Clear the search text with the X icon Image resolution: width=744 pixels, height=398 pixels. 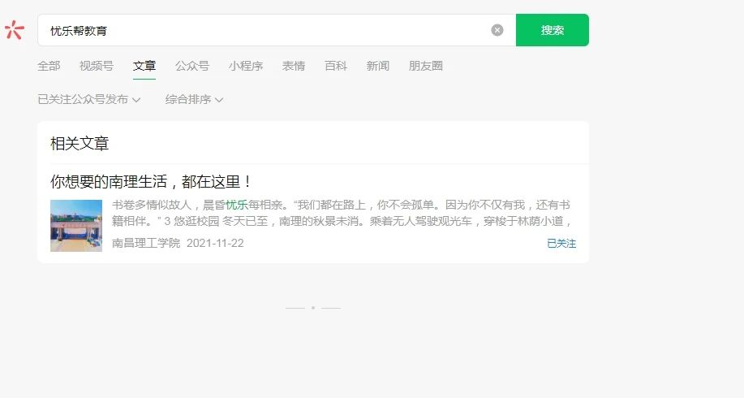tap(497, 30)
